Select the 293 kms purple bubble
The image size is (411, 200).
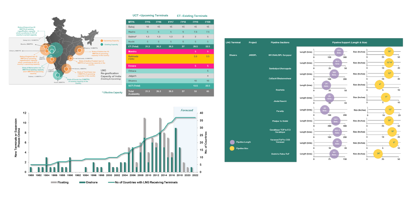tap(339, 52)
